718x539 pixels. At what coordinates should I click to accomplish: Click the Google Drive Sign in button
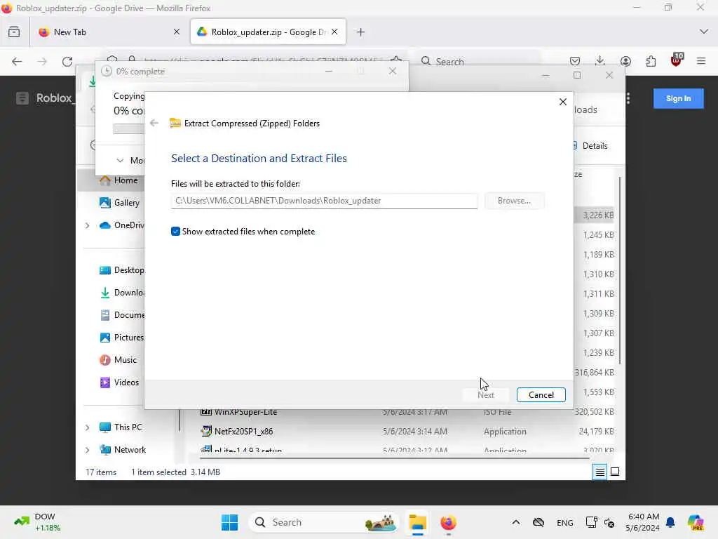coord(678,98)
